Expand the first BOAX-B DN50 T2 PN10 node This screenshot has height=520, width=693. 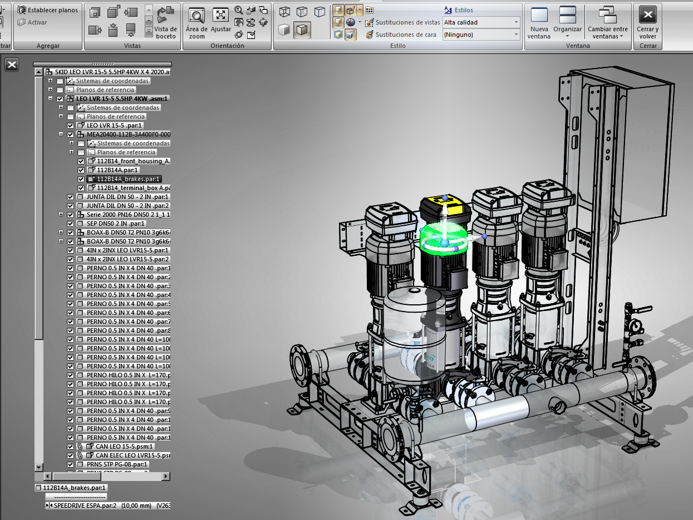(61, 232)
